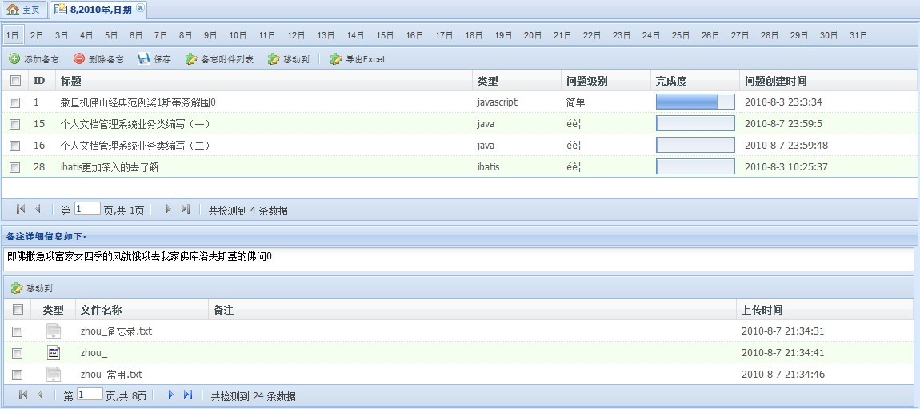Switch to the 8,2010年,日期 tab

[100, 10]
